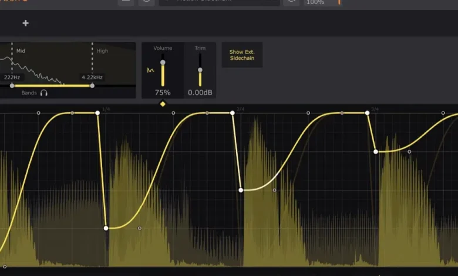Select the lowest curve node after 1/4

pyautogui.click(x=106, y=228)
